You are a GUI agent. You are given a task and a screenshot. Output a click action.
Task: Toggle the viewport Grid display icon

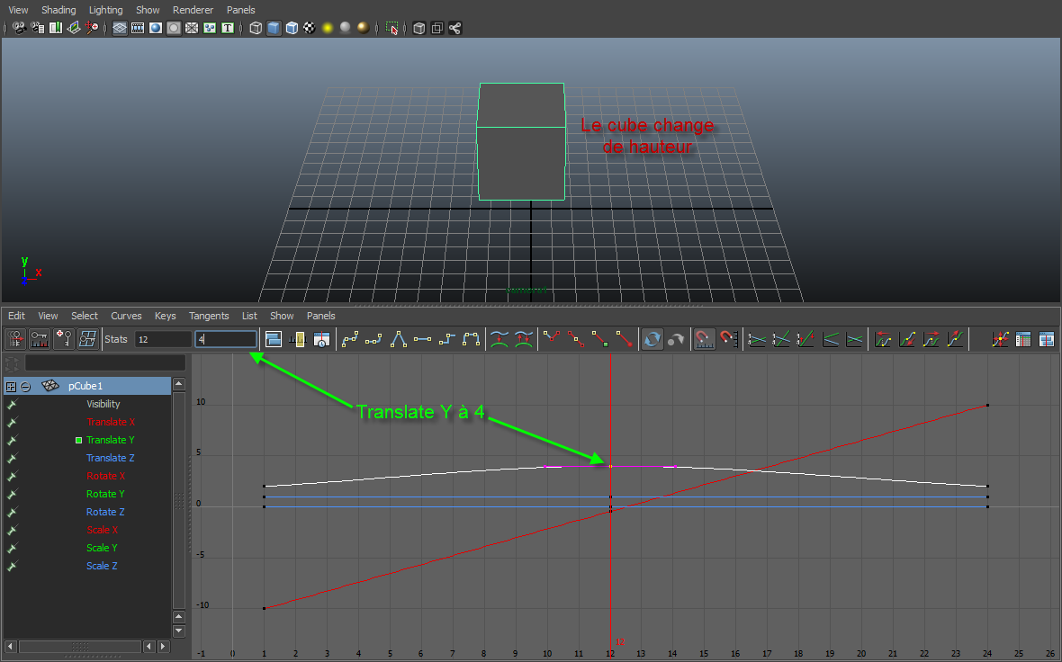click(x=120, y=28)
